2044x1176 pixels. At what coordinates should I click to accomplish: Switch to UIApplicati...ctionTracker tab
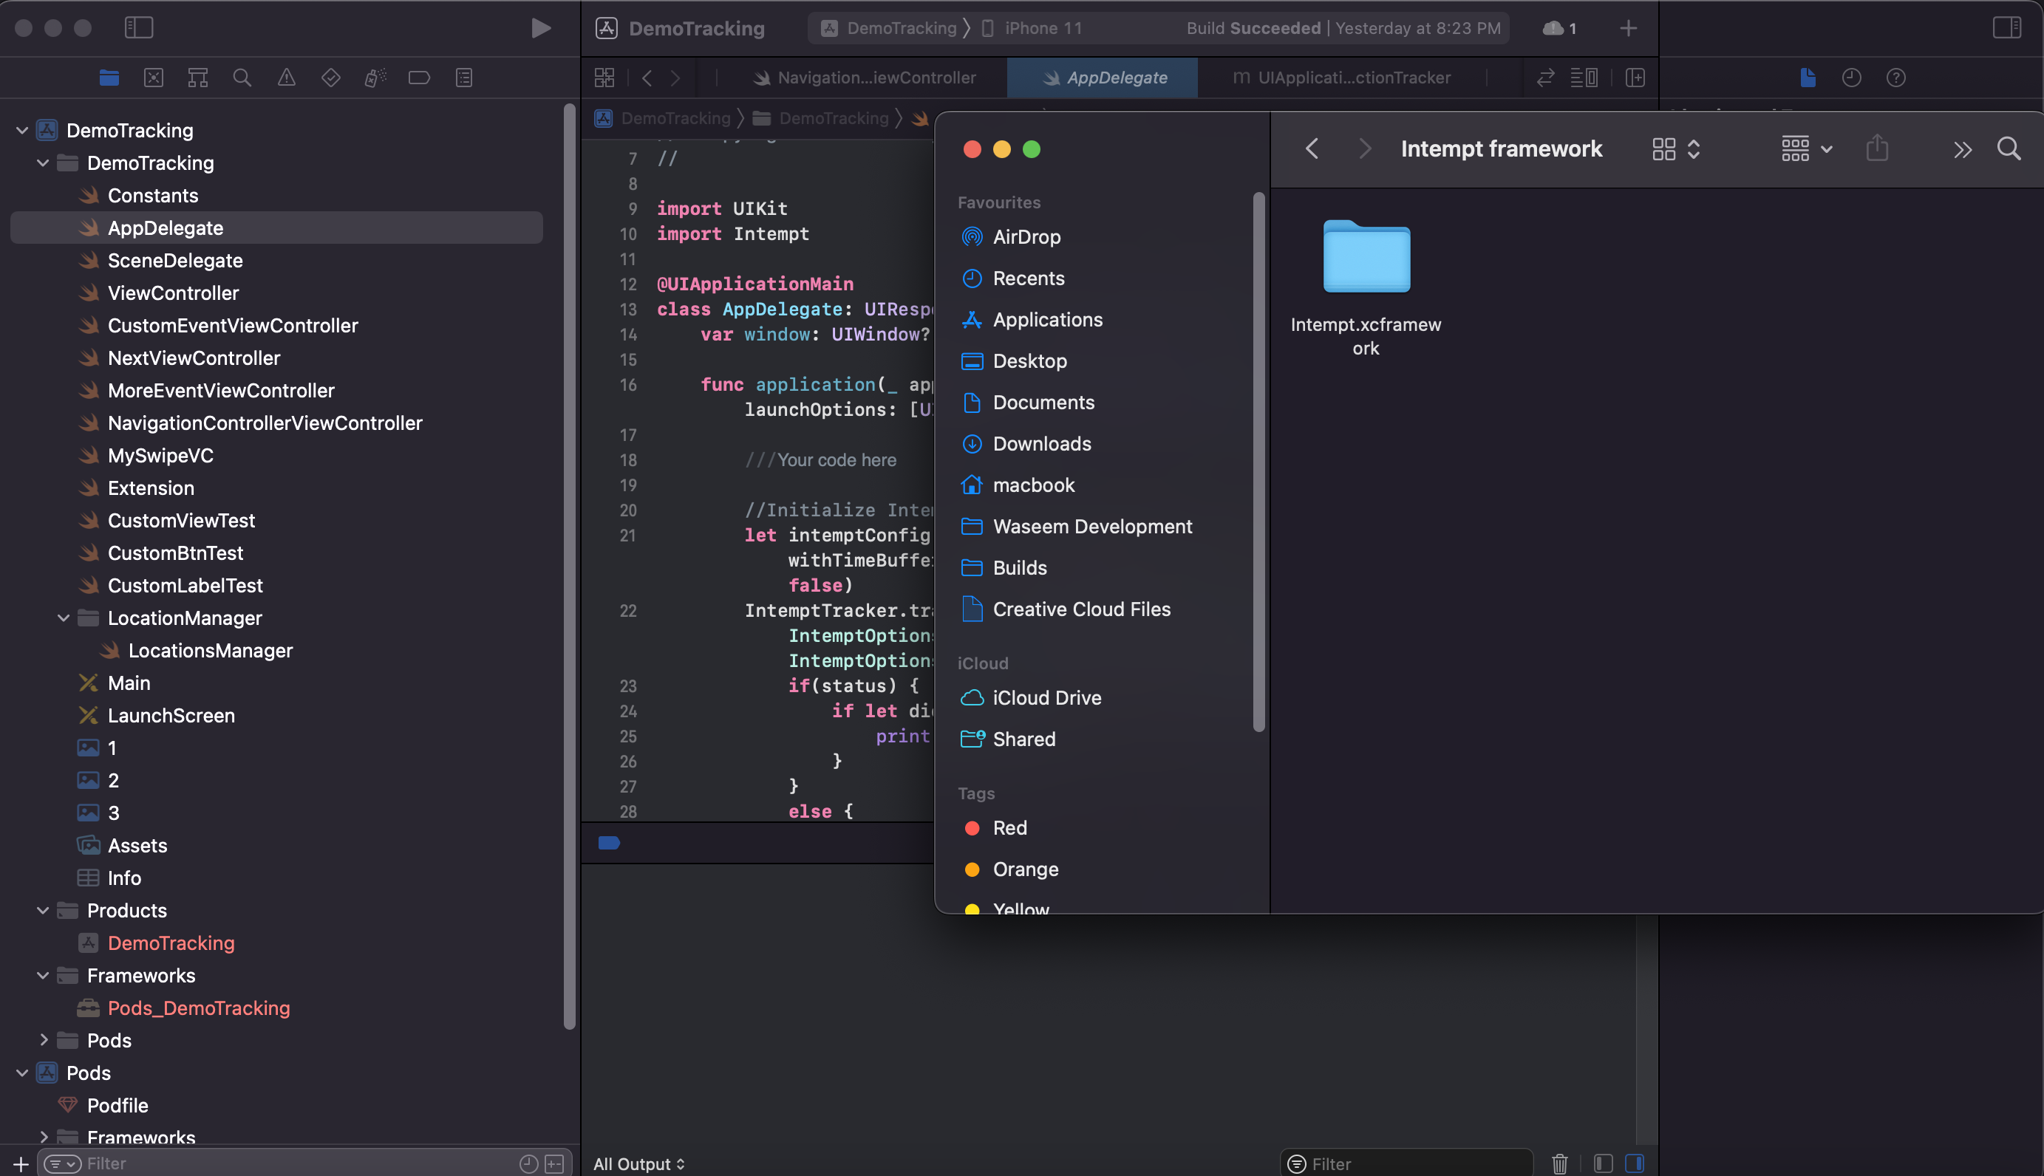1343,78
